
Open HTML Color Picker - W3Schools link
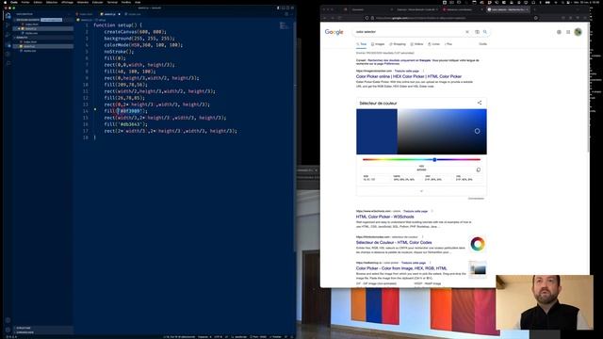[x=385, y=217]
